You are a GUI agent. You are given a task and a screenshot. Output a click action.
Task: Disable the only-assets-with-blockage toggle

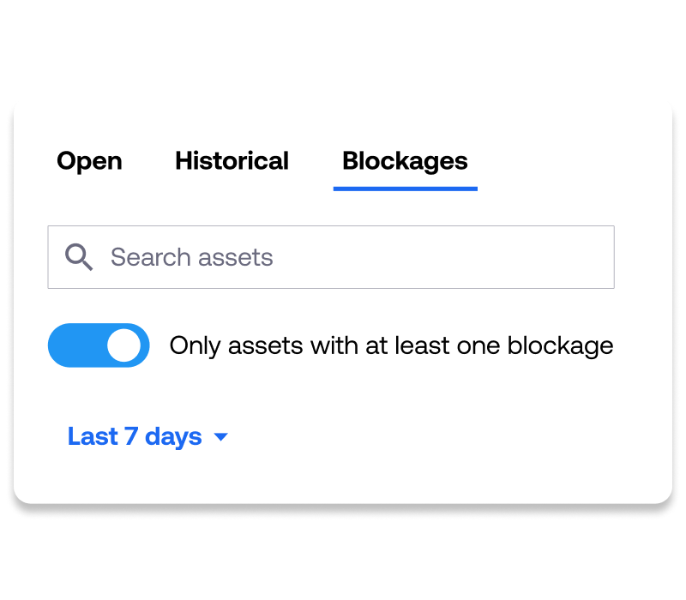click(99, 345)
